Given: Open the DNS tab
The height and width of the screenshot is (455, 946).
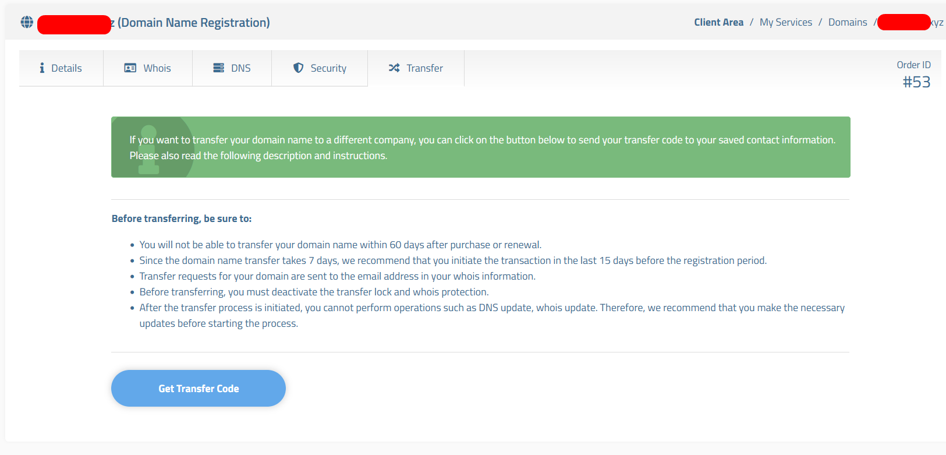Looking at the screenshot, I should [x=232, y=68].
